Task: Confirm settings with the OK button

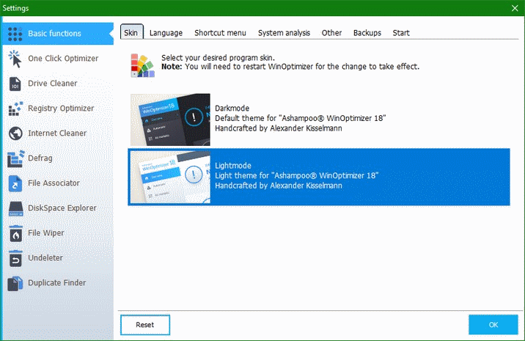Action: click(x=493, y=325)
